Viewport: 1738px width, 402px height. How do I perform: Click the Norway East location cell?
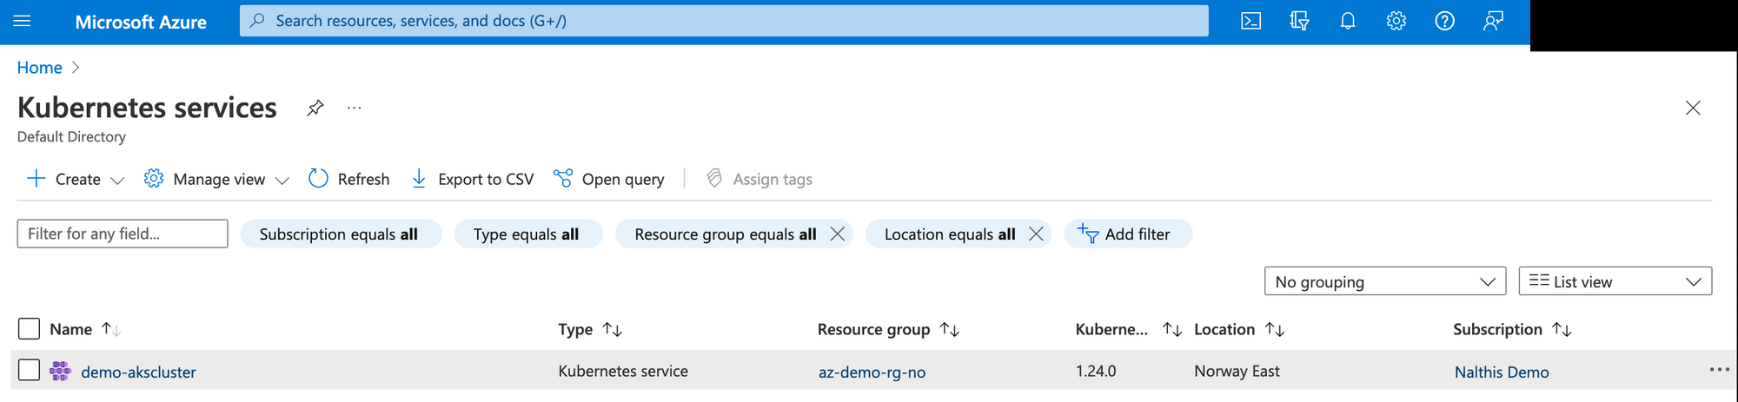coord(1237,371)
